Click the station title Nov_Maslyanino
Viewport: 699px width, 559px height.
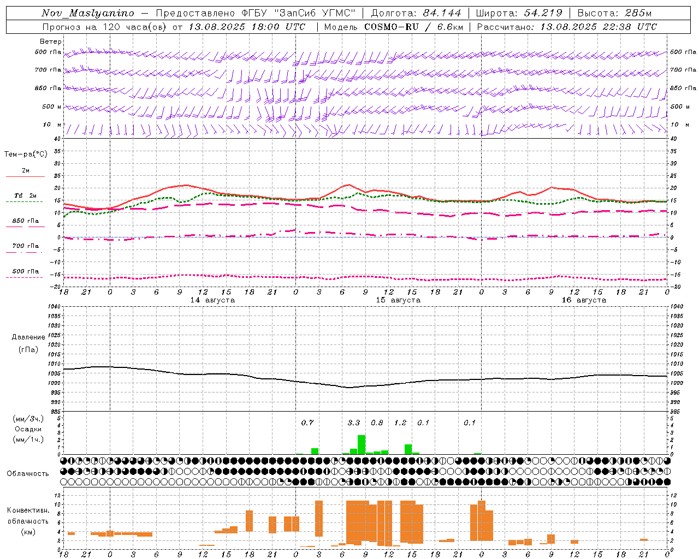tap(88, 13)
